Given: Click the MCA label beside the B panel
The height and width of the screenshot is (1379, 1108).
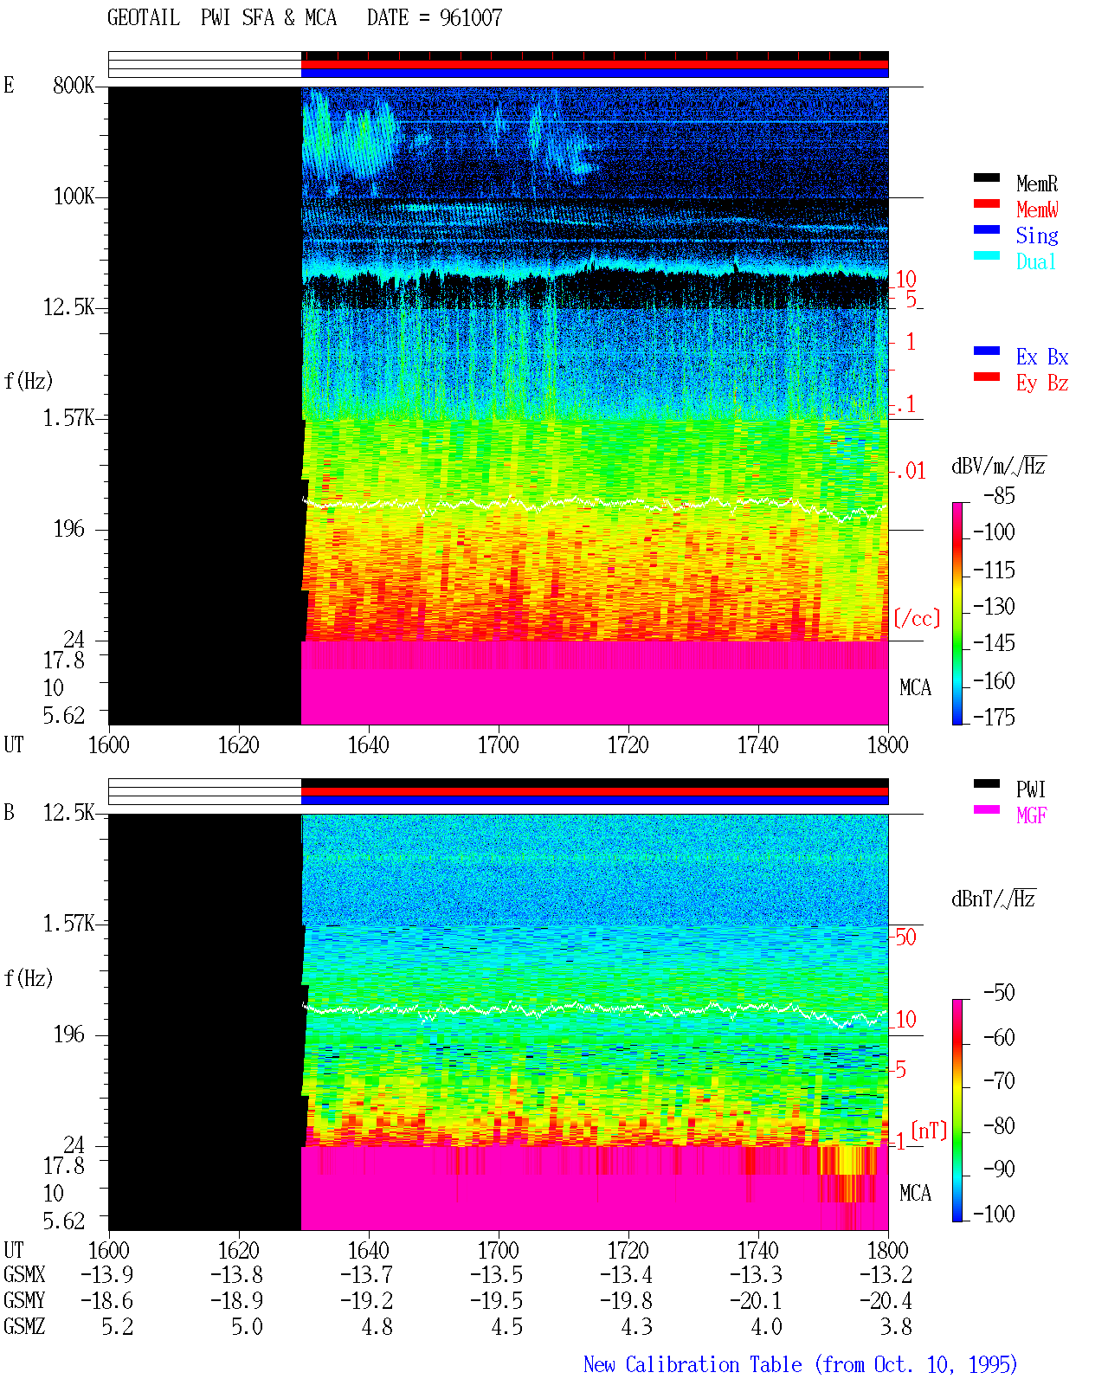Looking at the screenshot, I should pyautogui.click(x=915, y=1193).
